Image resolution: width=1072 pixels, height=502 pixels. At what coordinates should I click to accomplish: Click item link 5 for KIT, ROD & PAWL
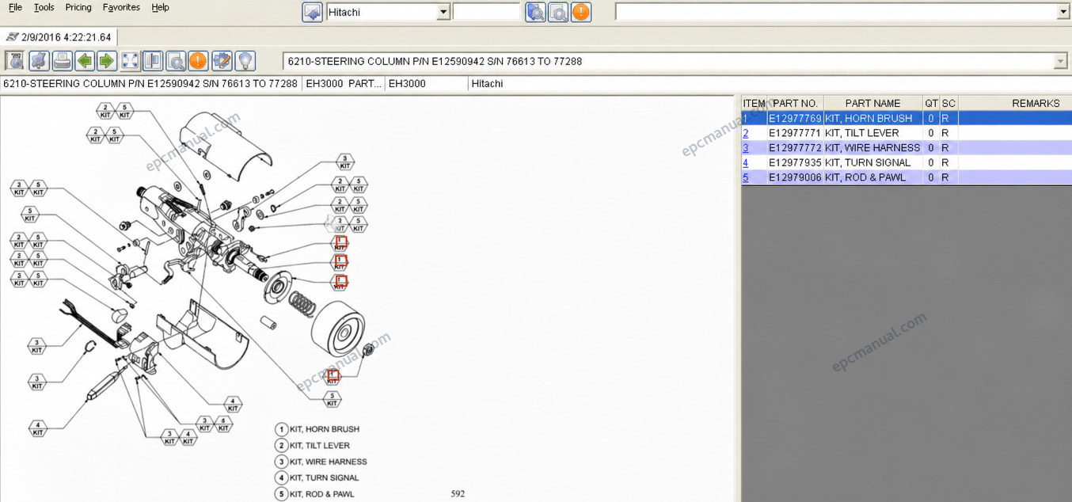click(x=745, y=177)
